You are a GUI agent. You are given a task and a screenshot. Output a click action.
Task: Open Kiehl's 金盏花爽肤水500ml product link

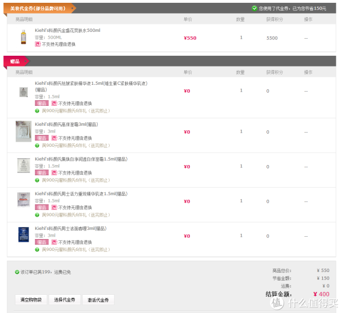pos(68,31)
